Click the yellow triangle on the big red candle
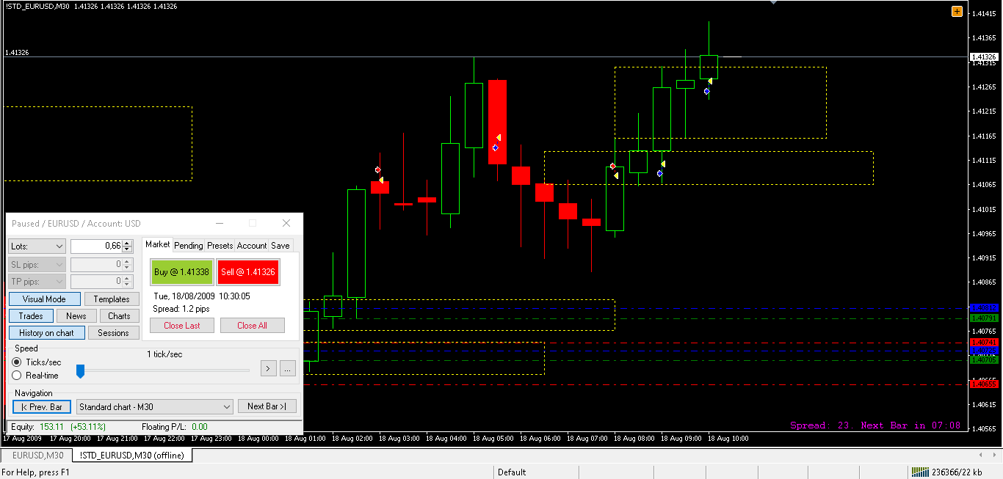 point(499,138)
